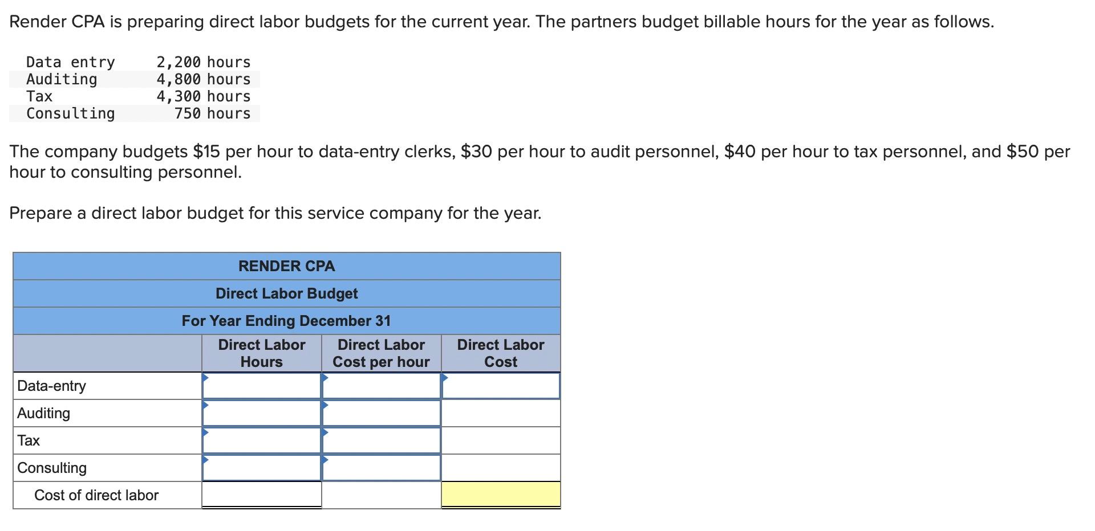Open the blue marker on Tax cost cell
Screen dimensions: 1095x531
326,432
